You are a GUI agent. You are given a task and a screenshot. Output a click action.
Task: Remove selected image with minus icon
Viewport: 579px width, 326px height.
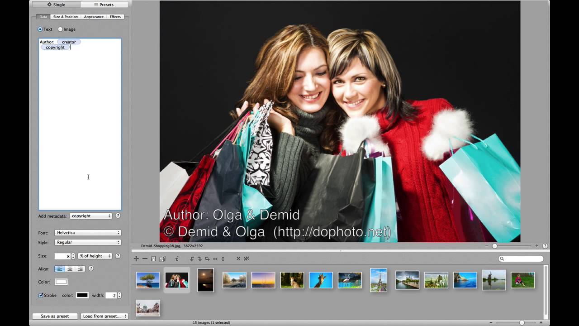tap(145, 259)
